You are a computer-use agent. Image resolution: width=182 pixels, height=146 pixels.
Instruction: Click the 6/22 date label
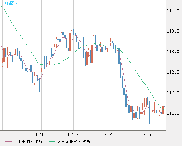pyautogui.click(x=107, y=134)
